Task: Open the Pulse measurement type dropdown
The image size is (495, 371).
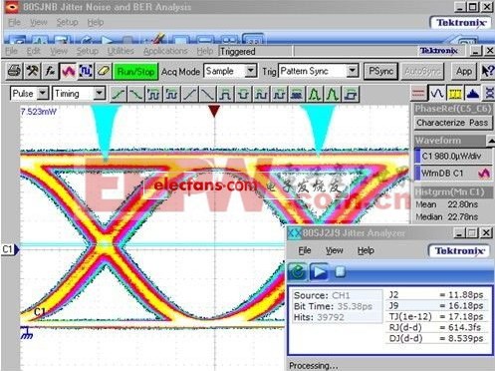Action: [43, 94]
